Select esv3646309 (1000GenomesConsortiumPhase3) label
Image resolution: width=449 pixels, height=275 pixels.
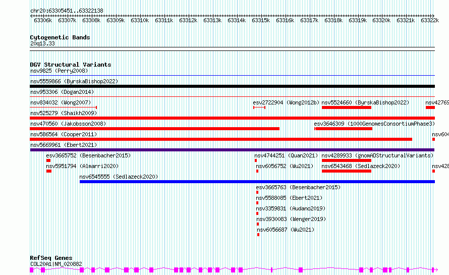click(x=374, y=124)
